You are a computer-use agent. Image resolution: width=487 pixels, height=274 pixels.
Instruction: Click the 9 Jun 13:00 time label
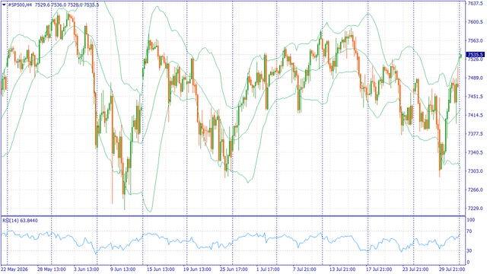pos(123,269)
